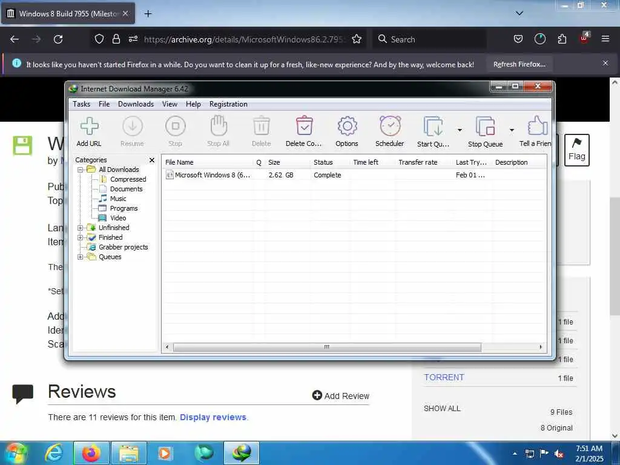Open the Help menu
This screenshot has height=465, width=620.
(x=193, y=104)
